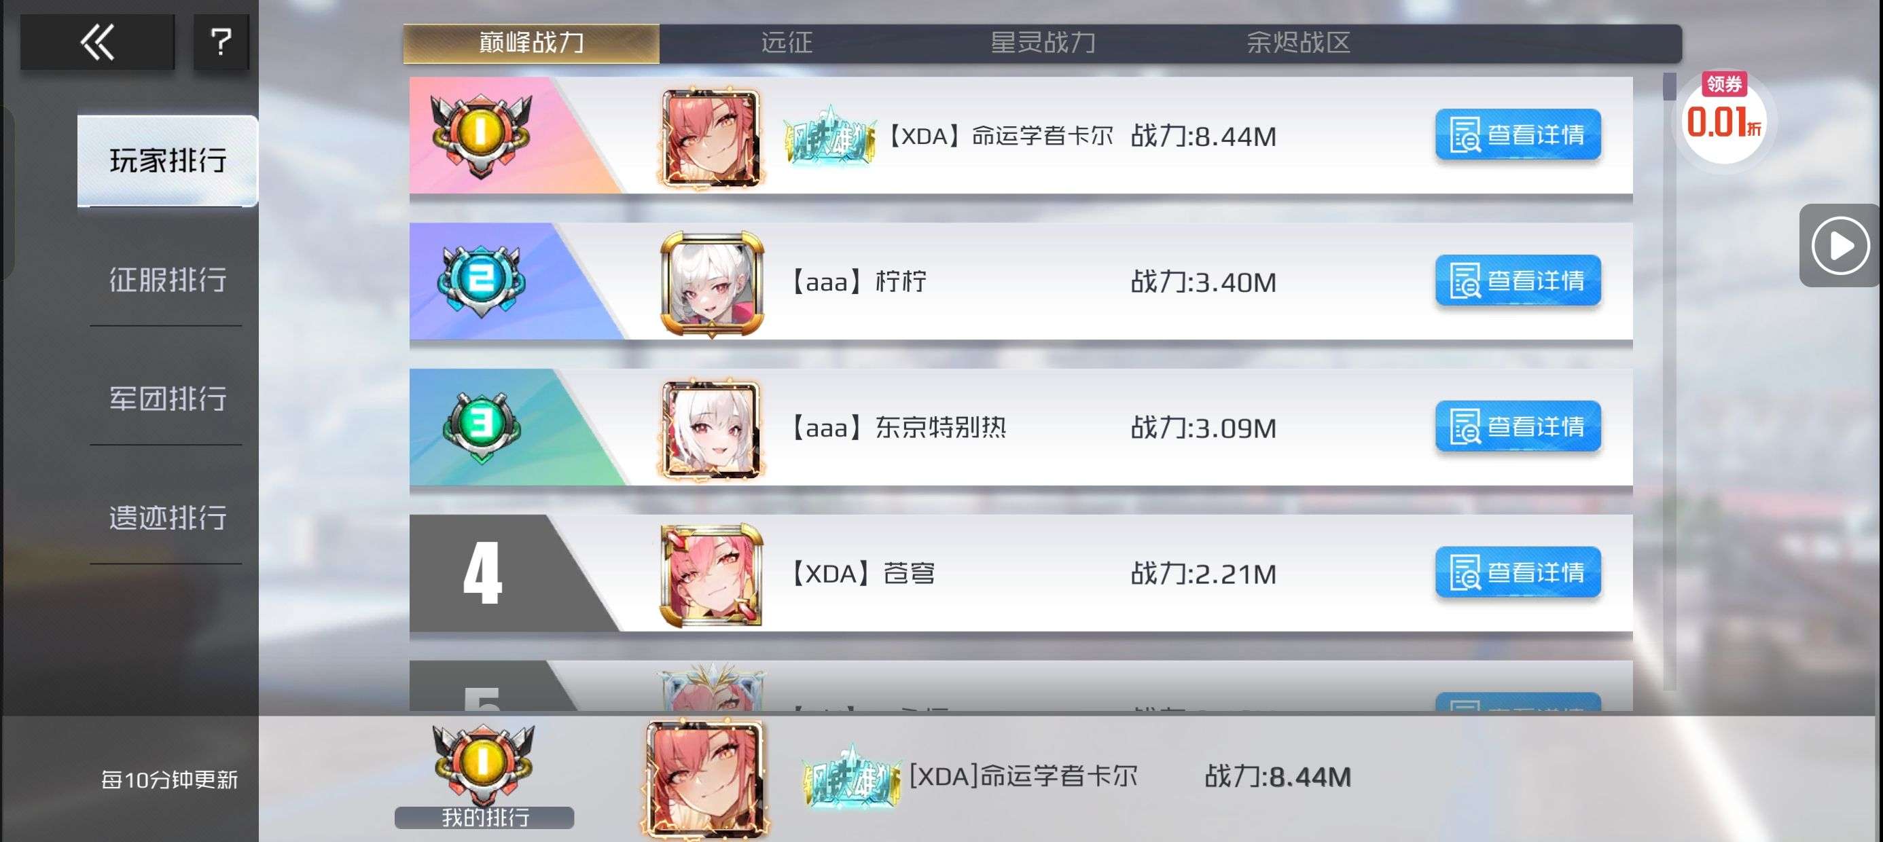The width and height of the screenshot is (1883, 842).
Task: Click the ranking list vertical scrollbar
Action: coord(1670,382)
